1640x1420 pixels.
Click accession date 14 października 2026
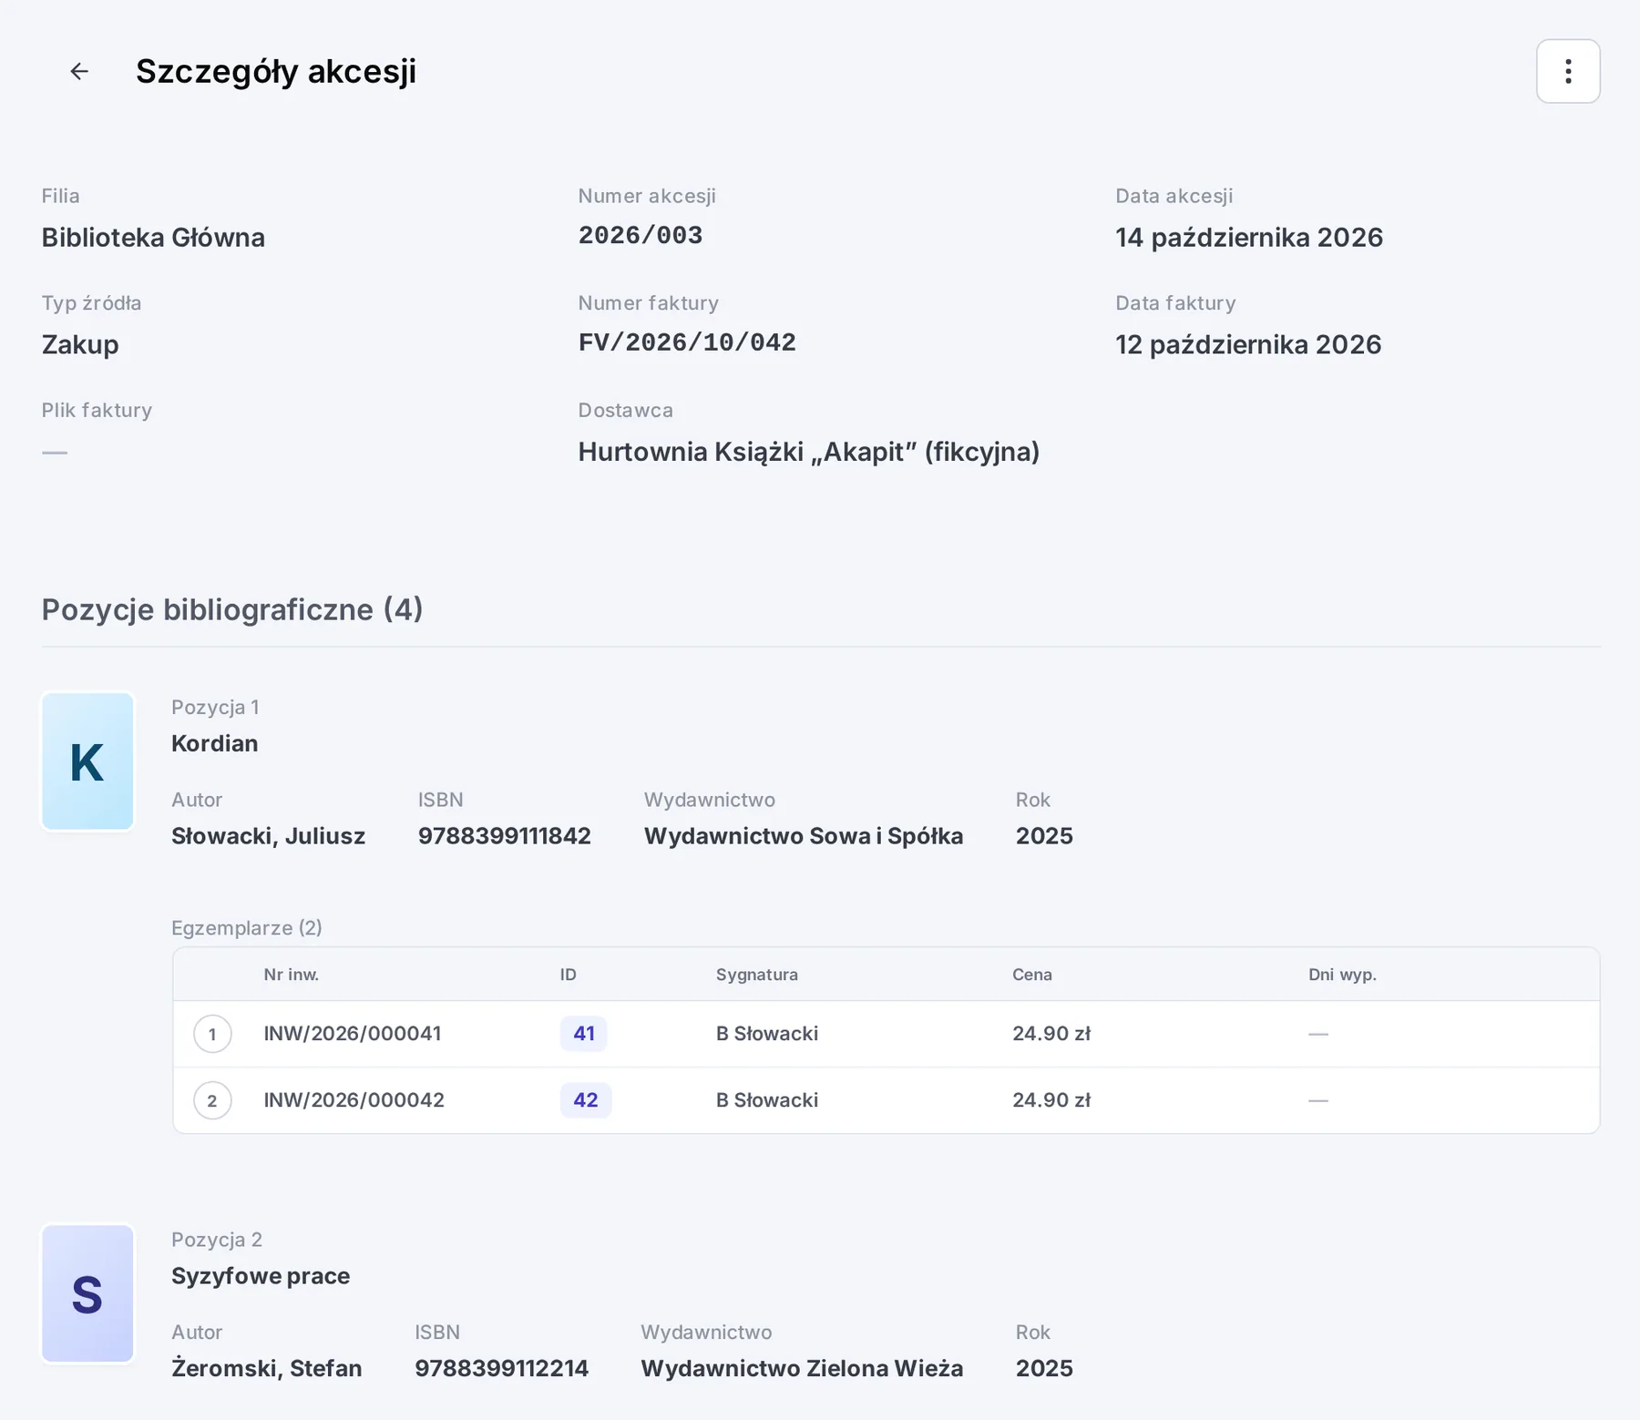pos(1249,238)
